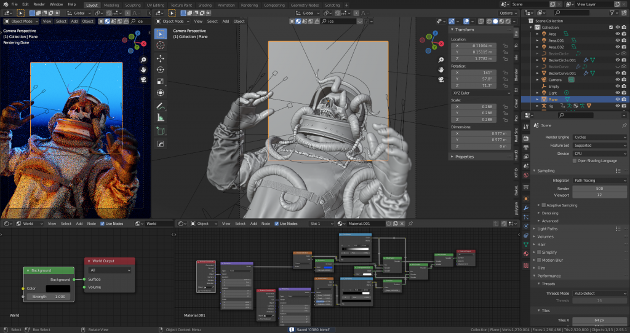The width and height of the screenshot is (630, 333).
Task: Open the Device CPU dropdown
Action: pos(599,153)
